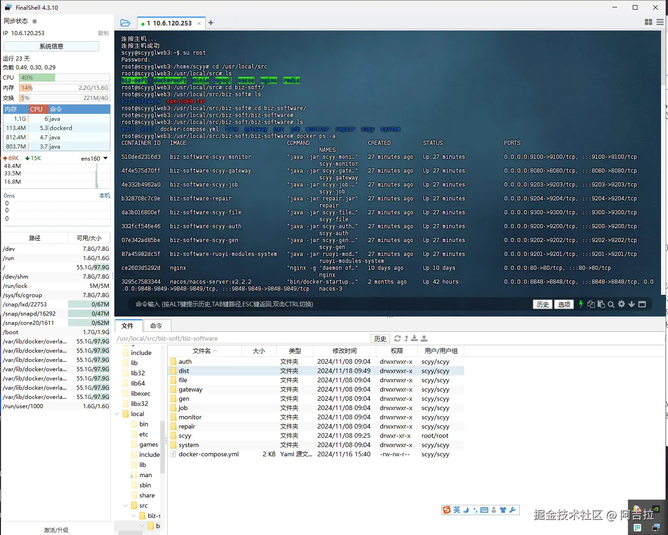Select the libx32 folder in tree

(x=139, y=404)
